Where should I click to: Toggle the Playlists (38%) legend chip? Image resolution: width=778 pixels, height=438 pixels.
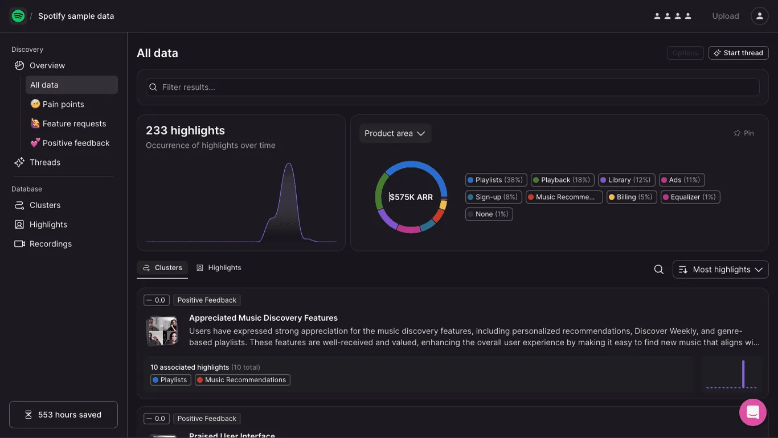(x=496, y=180)
